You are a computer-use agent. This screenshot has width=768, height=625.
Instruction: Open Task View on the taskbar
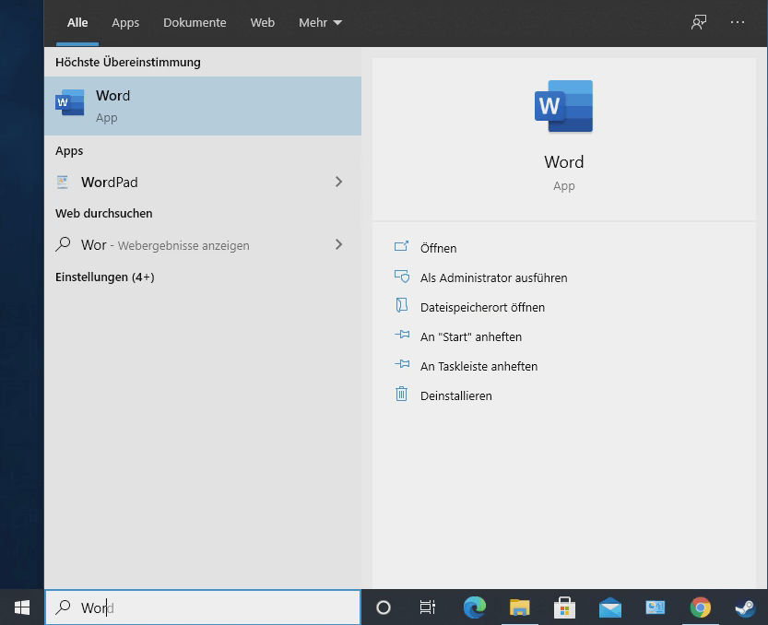coord(428,607)
